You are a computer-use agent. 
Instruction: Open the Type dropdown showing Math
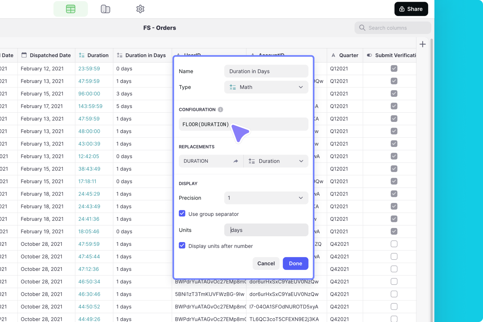point(266,87)
